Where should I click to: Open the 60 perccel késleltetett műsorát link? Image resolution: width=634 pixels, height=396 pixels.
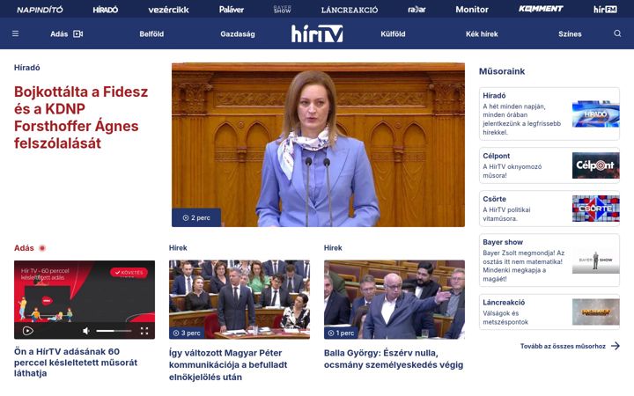pyautogui.click(x=76, y=363)
